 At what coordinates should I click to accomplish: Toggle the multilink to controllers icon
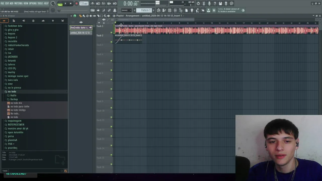109,10
